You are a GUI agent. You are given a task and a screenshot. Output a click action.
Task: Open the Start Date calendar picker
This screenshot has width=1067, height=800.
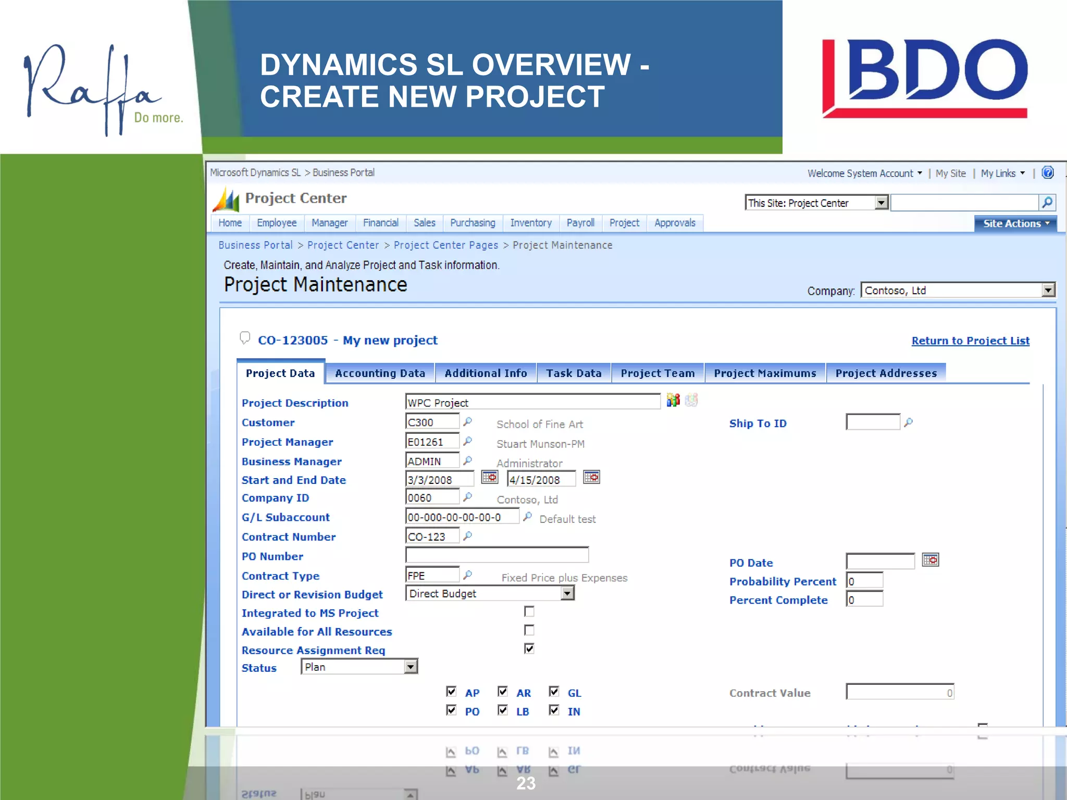coord(490,477)
